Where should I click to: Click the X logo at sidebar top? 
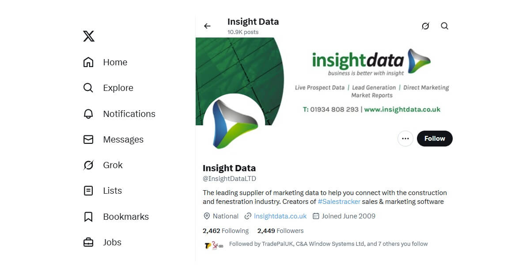(88, 36)
